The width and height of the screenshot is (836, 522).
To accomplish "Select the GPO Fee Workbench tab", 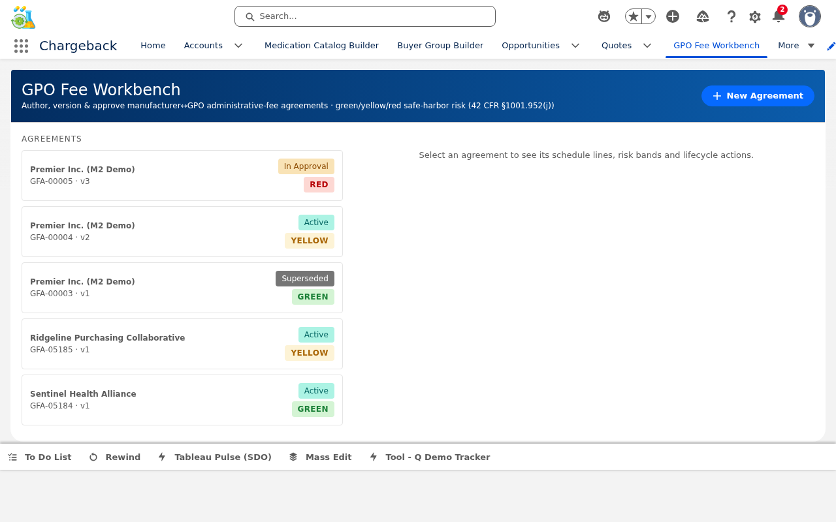I will [716, 46].
